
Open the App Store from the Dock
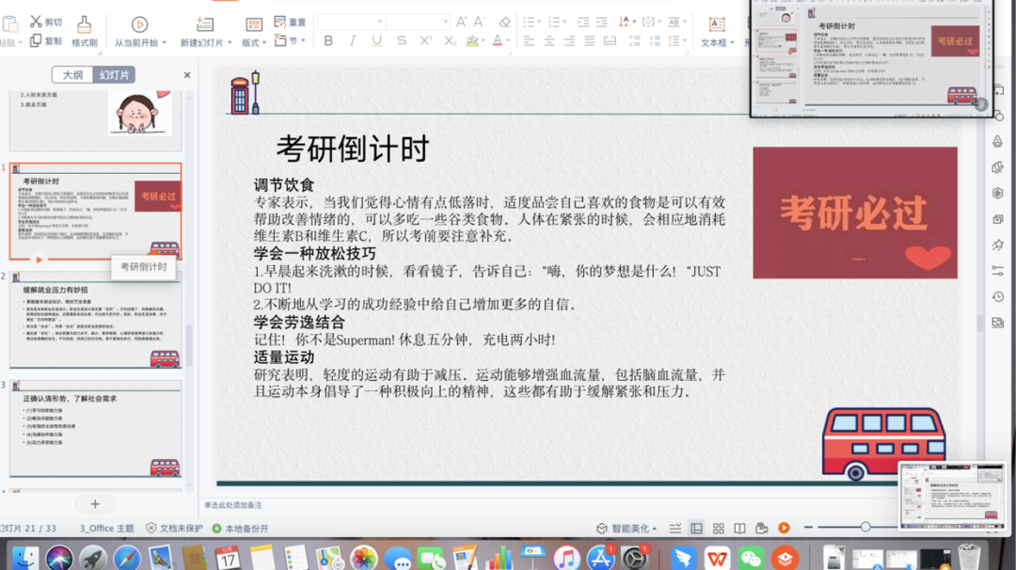pos(601,559)
